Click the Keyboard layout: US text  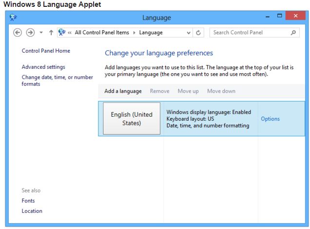coord(190,119)
